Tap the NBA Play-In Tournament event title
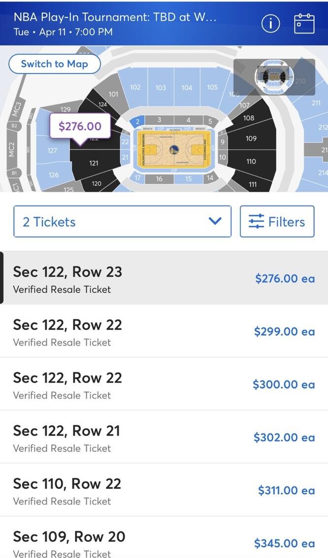This screenshot has width=328, height=558. [116, 17]
